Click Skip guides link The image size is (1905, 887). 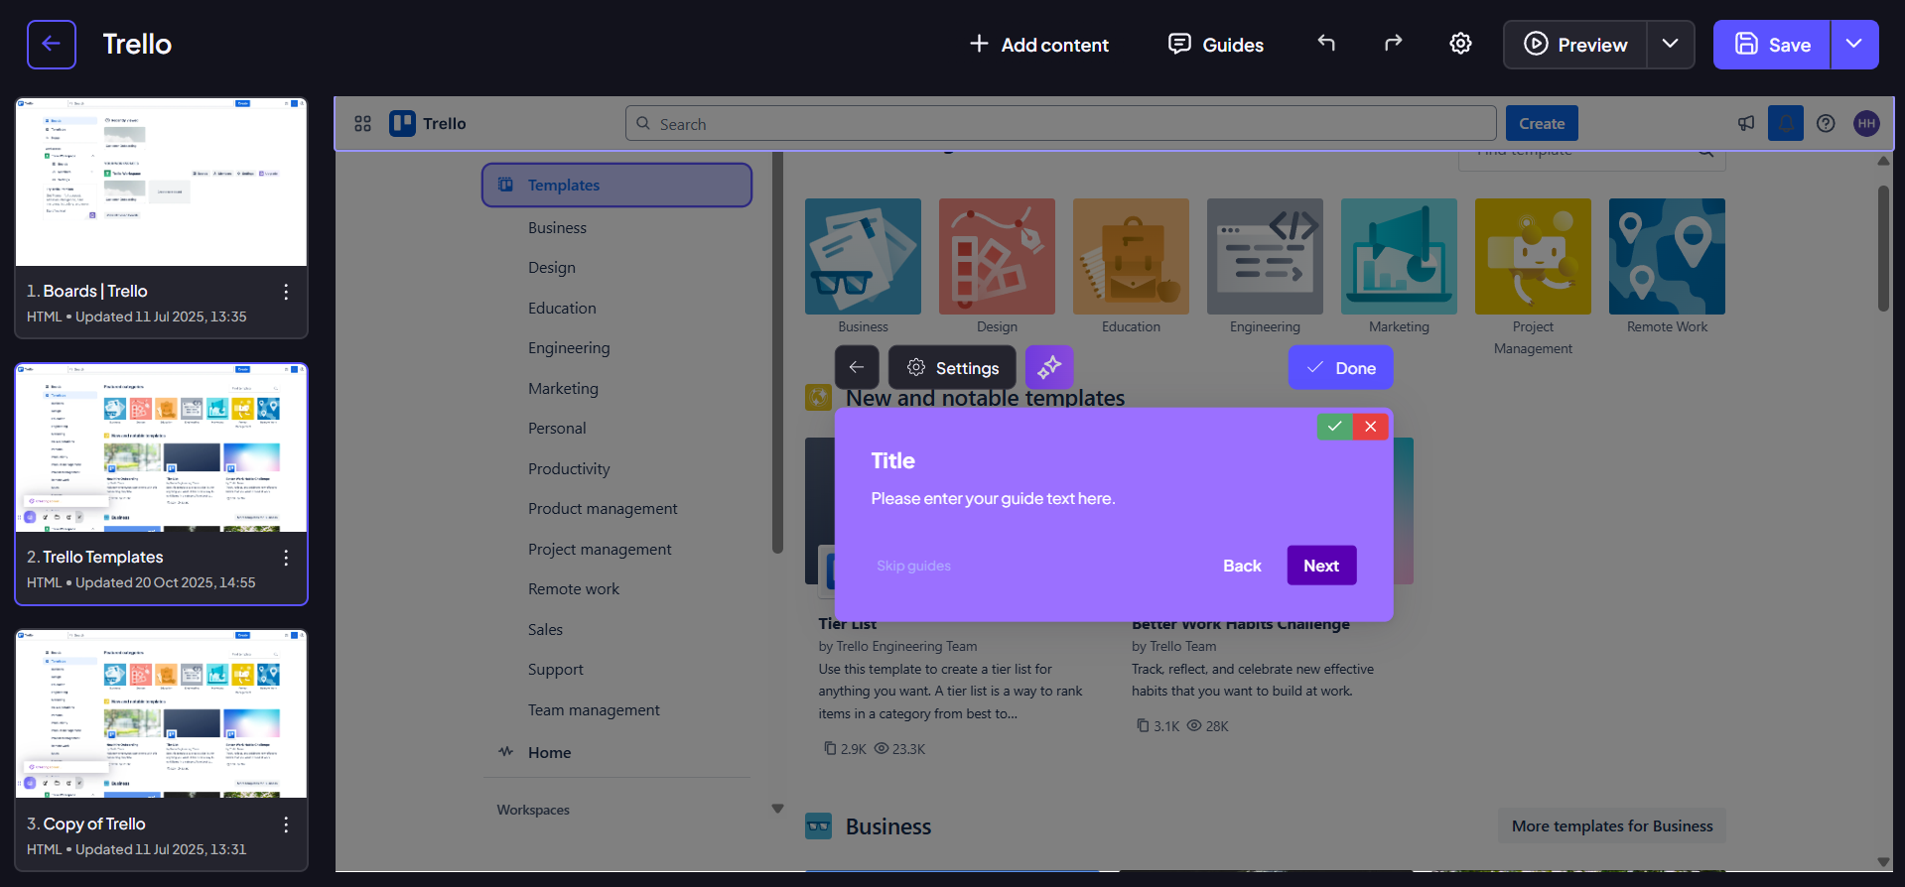point(913,567)
